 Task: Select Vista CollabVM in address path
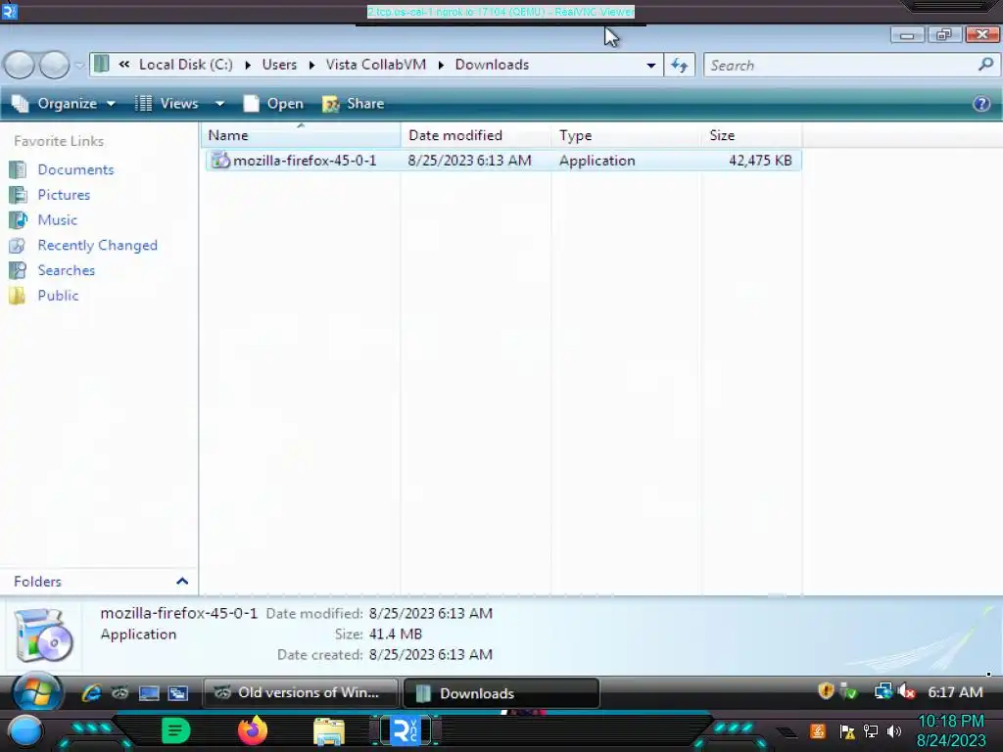click(375, 65)
